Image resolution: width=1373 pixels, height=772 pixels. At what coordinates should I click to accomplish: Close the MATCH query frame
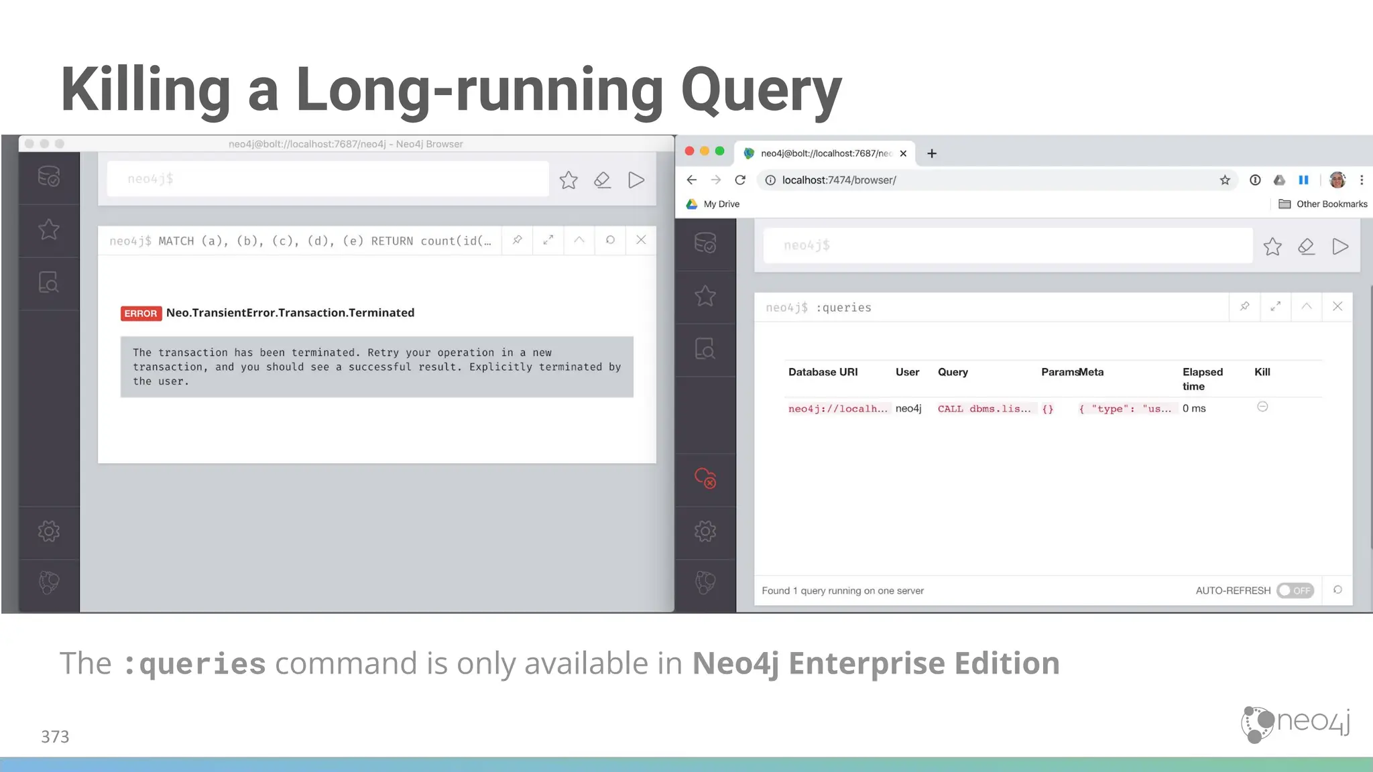(641, 240)
